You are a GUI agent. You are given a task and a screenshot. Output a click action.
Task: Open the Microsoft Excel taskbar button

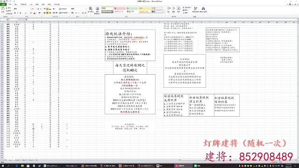point(51,166)
